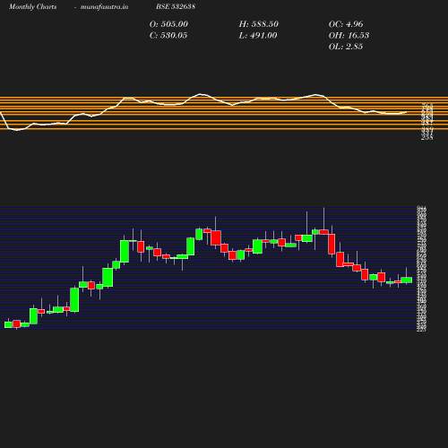The height and width of the screenshot is (448, 448).
Task: Click the lowest dip of the white indicator line
Action: [x=17, y=130]
